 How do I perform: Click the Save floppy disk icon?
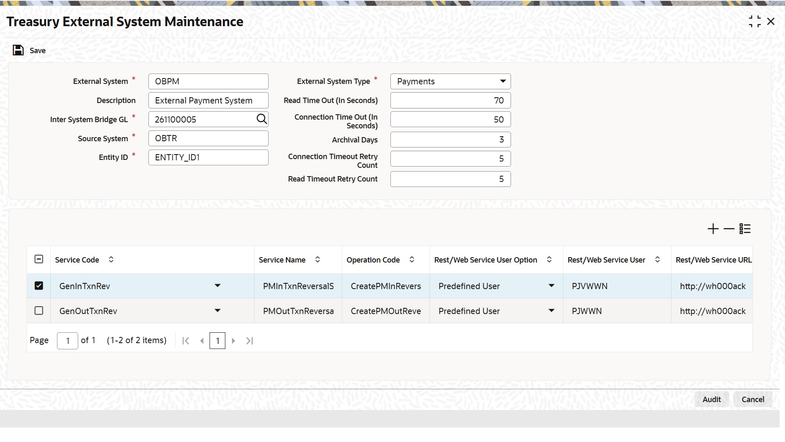tap(18, 50)
